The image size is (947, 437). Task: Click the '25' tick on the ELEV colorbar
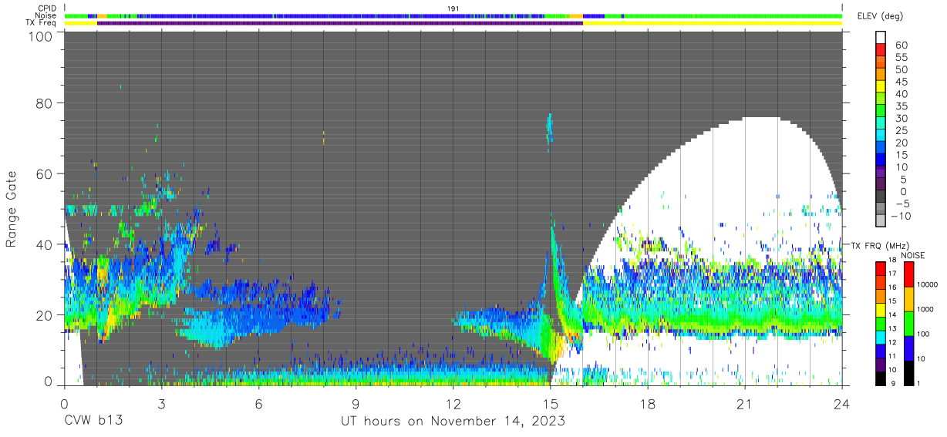tap(900, 132)
